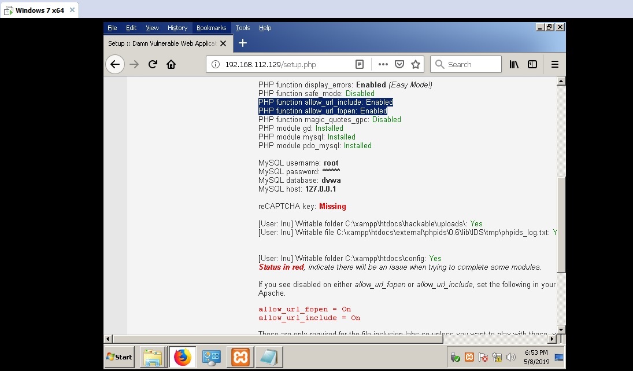Viewport: 633px width, 371px height.
Task: Save page to Pocket
Action: pos(399,64)
